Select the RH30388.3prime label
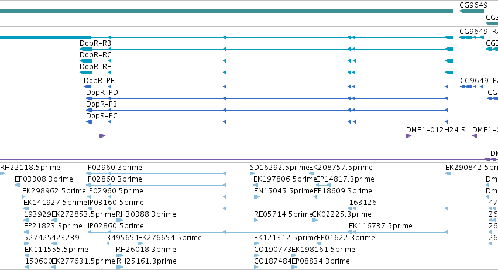This screenshot has width=498, height=270. [146, 215]
